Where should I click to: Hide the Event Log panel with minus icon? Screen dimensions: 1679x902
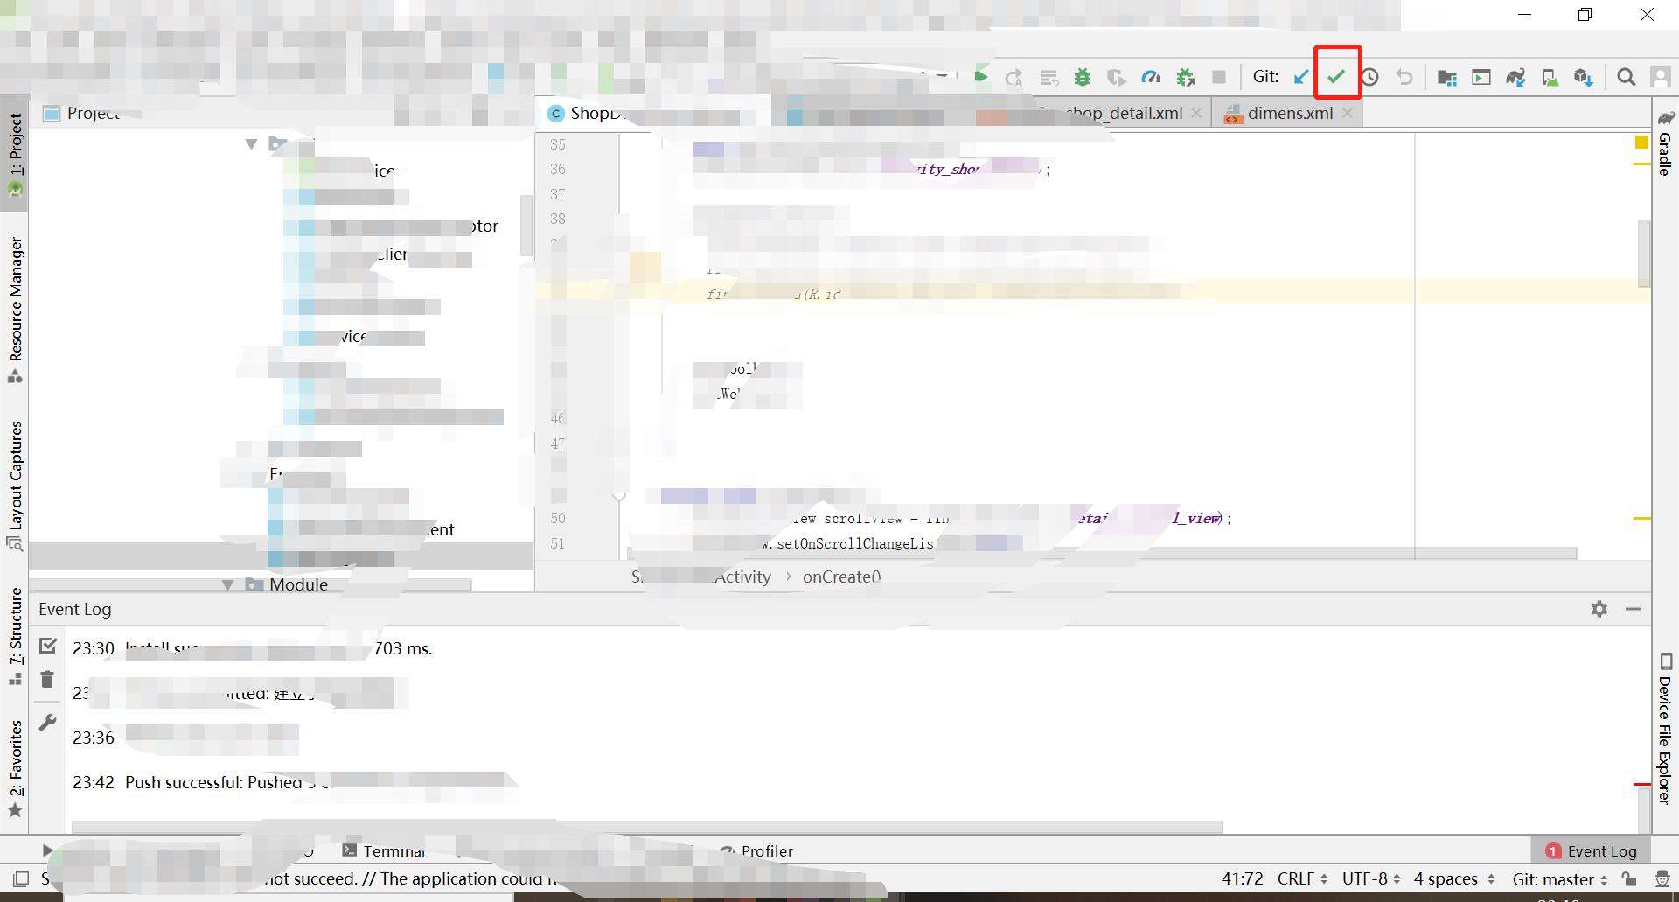(1634, 609)
